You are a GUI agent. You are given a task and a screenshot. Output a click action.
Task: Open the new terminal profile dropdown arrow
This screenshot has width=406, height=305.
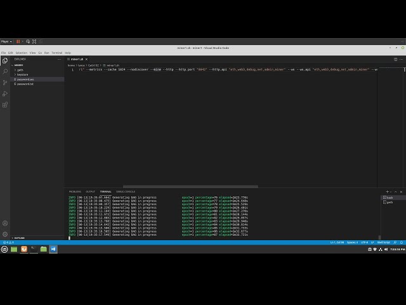[391, 192]
